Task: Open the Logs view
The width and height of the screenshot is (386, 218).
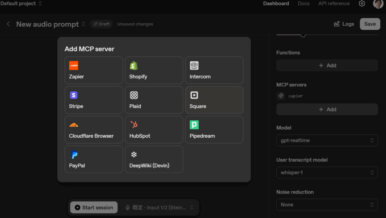Action: coord(344,24)
